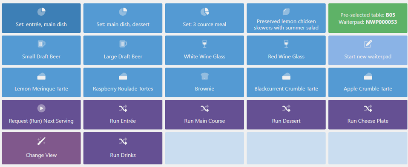Click the wine glass icon for White Wine Glass
Viewport: 408px width, 167px height.
coord(204,44)
